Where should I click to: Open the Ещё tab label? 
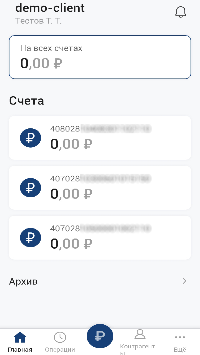click(x=180, y=350)
